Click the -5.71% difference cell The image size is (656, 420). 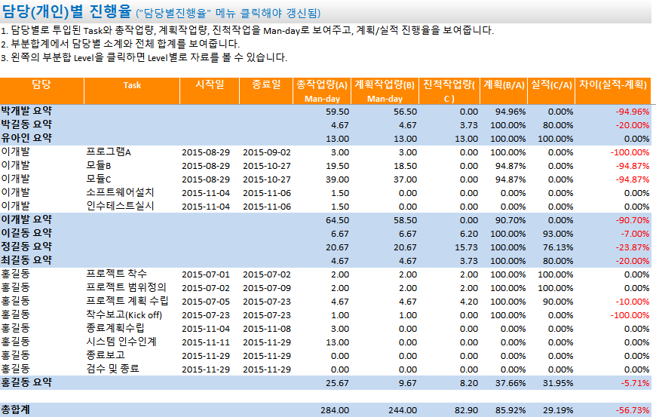click(635, 383)
